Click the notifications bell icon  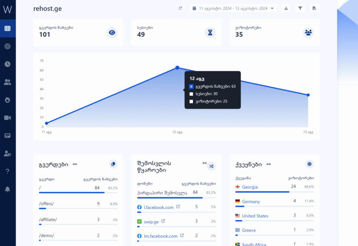(x=7, y=189)
